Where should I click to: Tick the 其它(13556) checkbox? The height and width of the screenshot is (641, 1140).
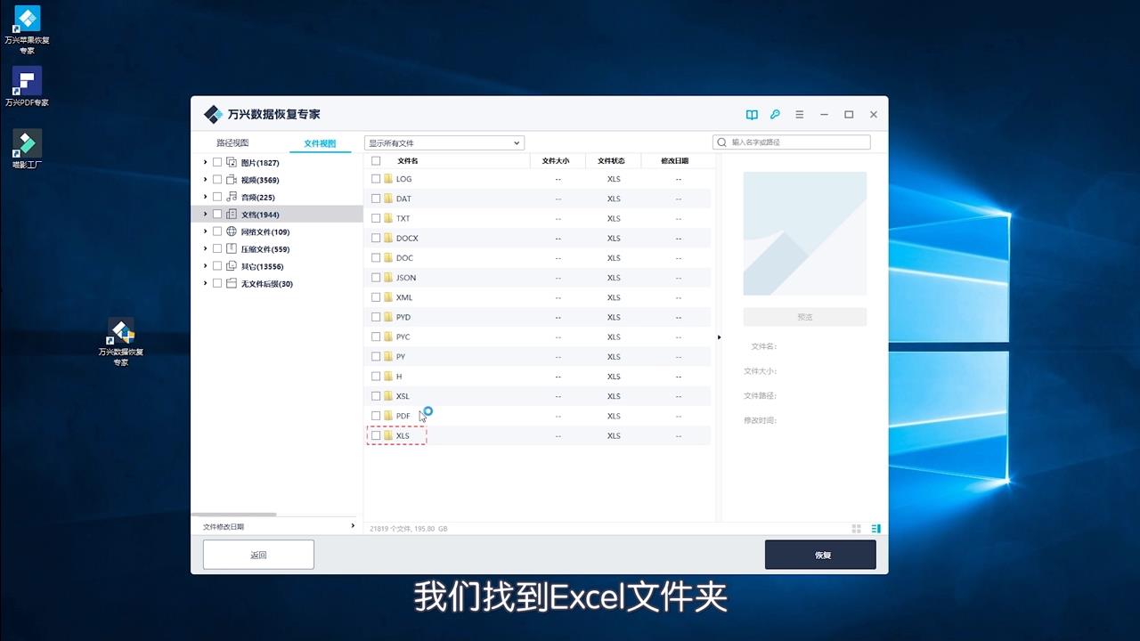coord(217,266)
